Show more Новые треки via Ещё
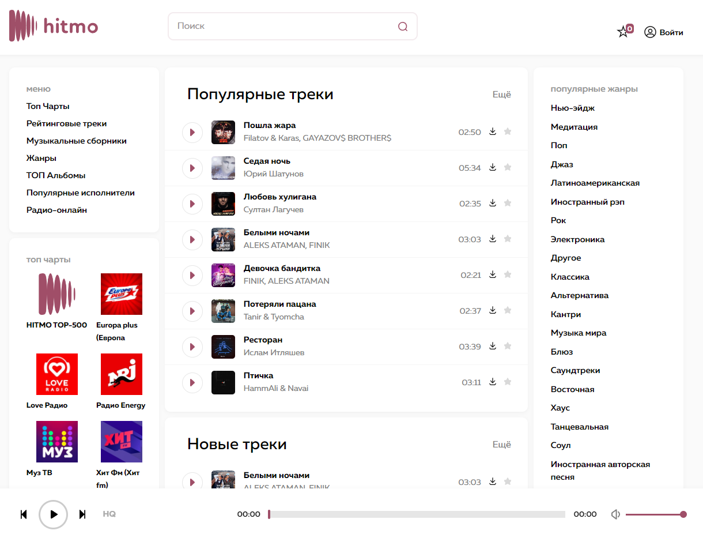Image resolution: width=703 pixels, height=538 pixels. click(x=501, y=445)
